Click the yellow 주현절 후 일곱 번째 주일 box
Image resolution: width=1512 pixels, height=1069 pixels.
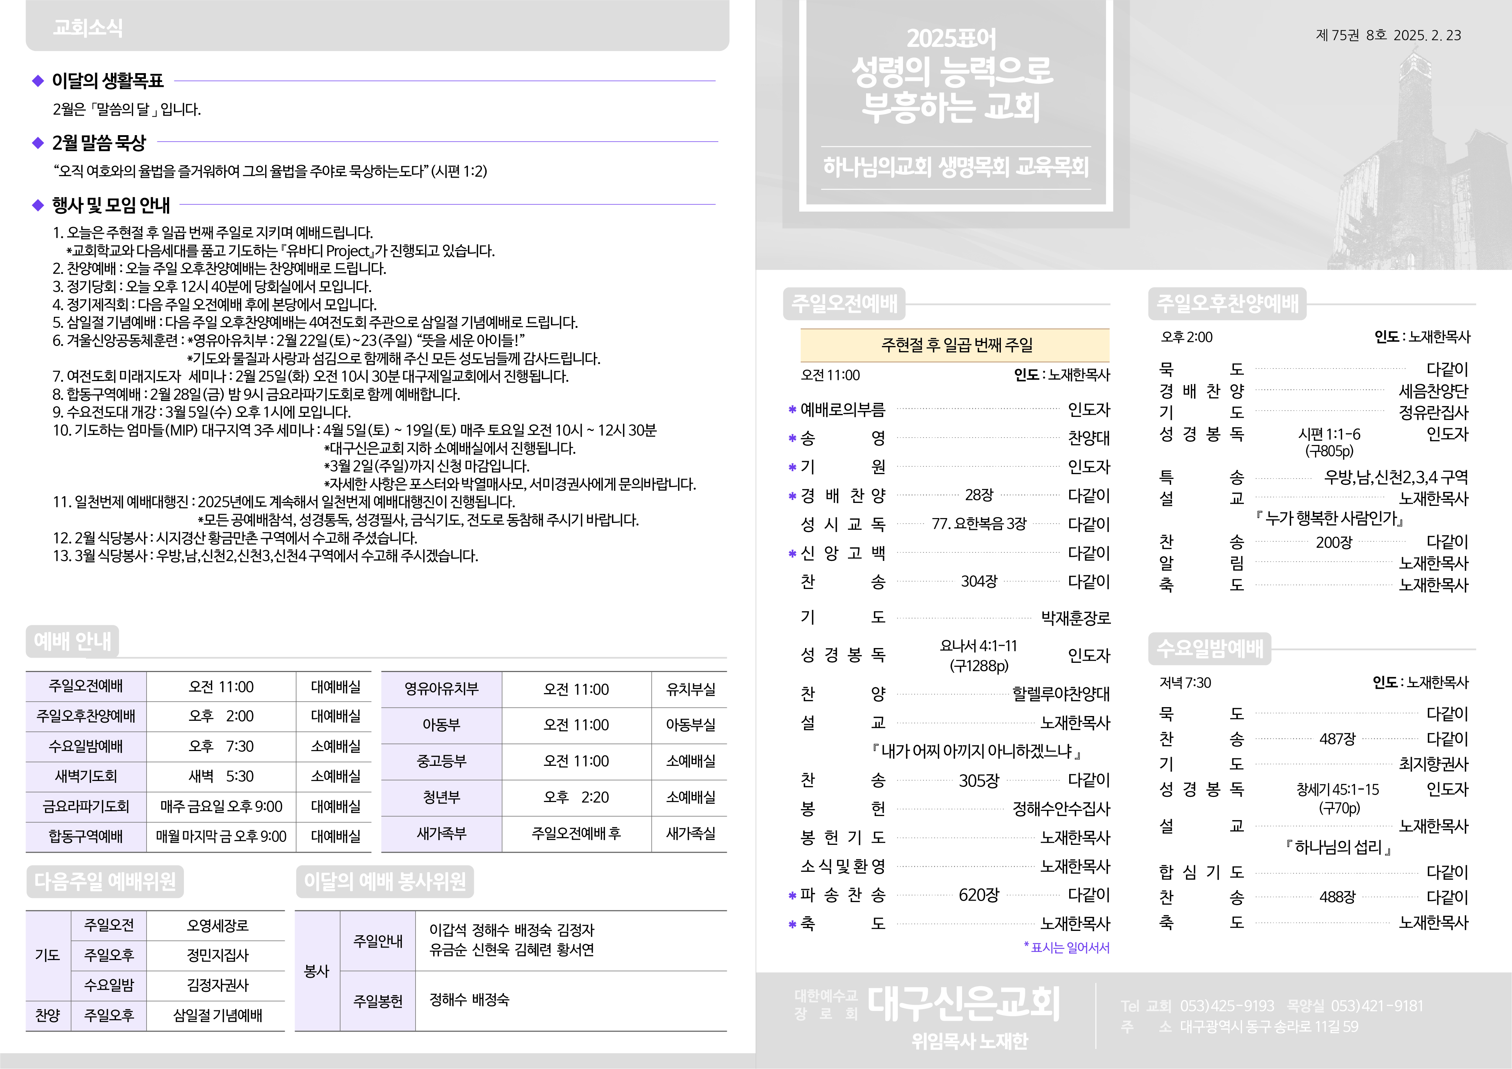[955, 345]
